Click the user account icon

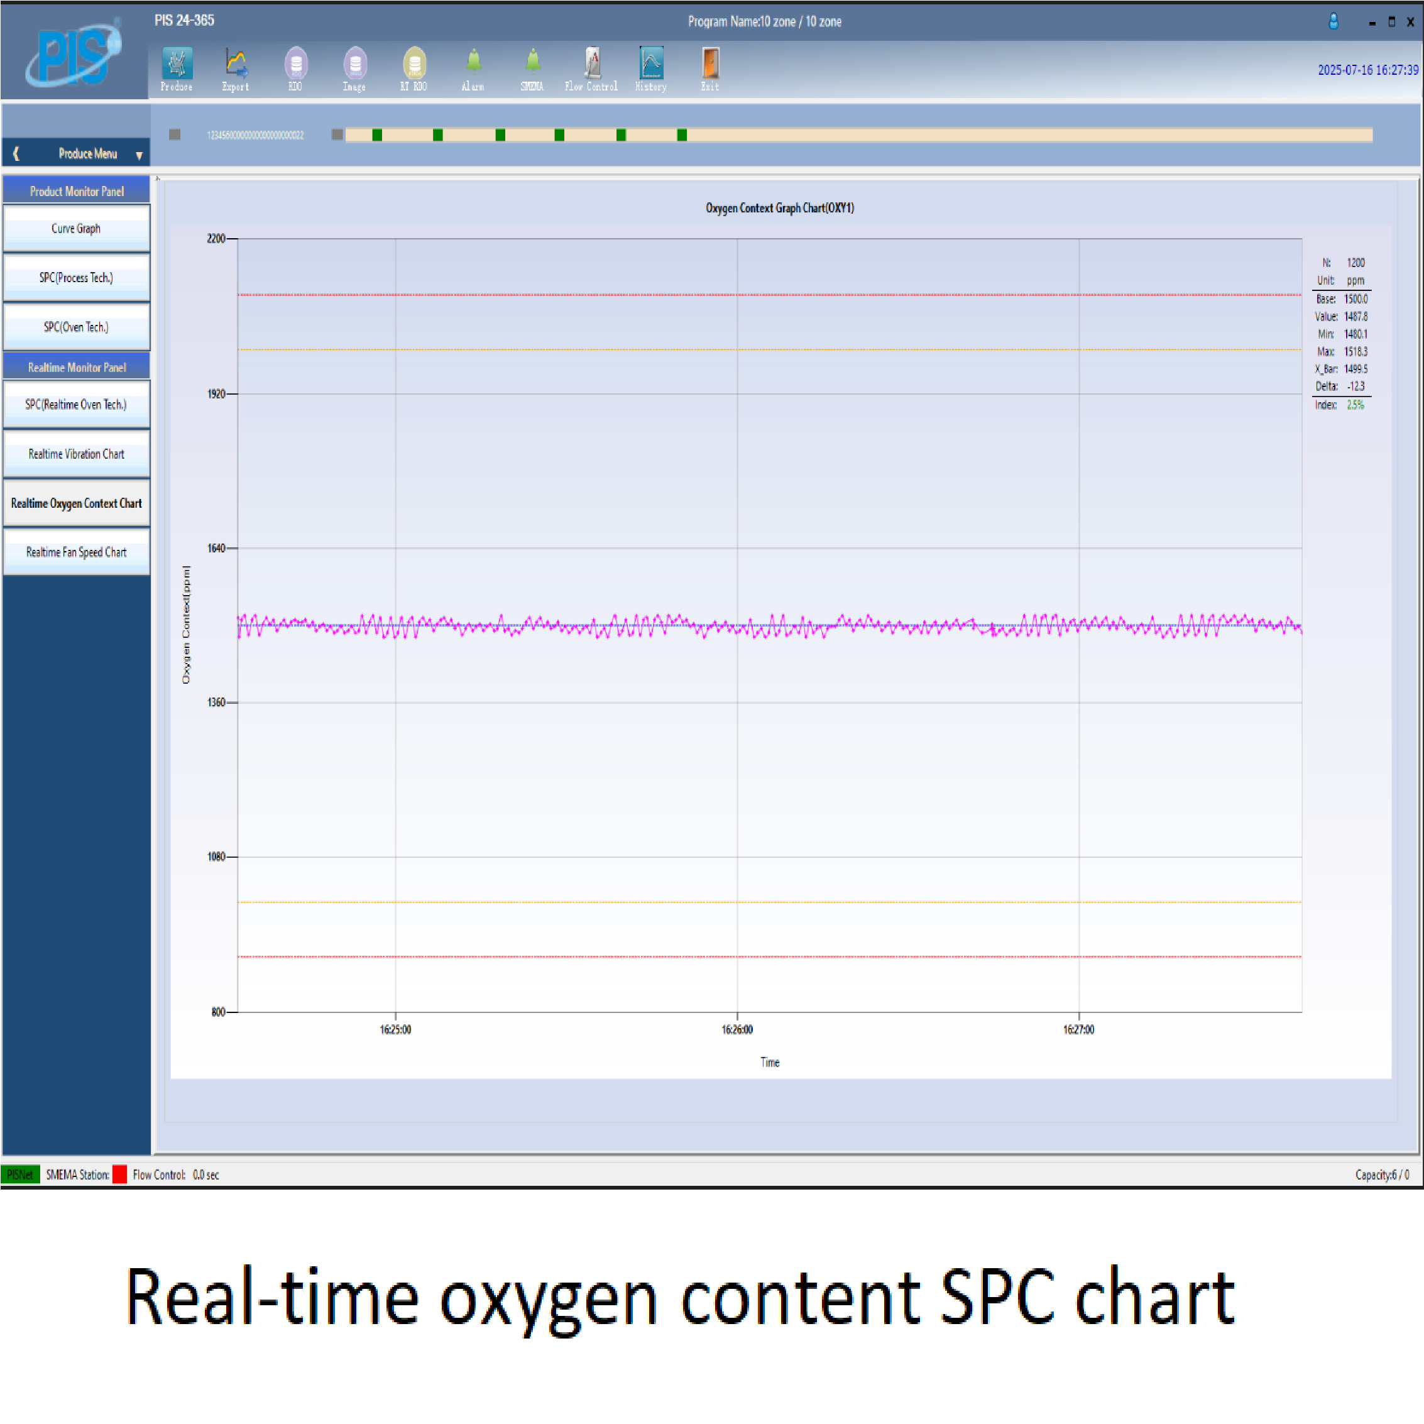1334,21
